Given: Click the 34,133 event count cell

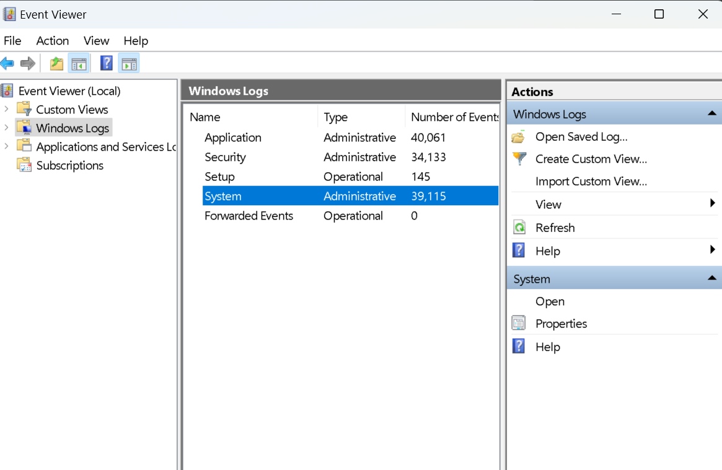Looking at the screenshot, I should click(x=428, y=157).
